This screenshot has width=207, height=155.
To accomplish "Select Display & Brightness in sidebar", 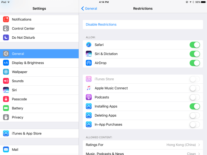I will 28,63.
